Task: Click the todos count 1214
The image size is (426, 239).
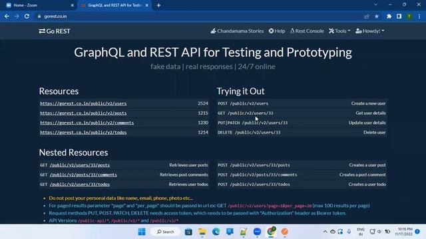Action: [x=203, y=132]
